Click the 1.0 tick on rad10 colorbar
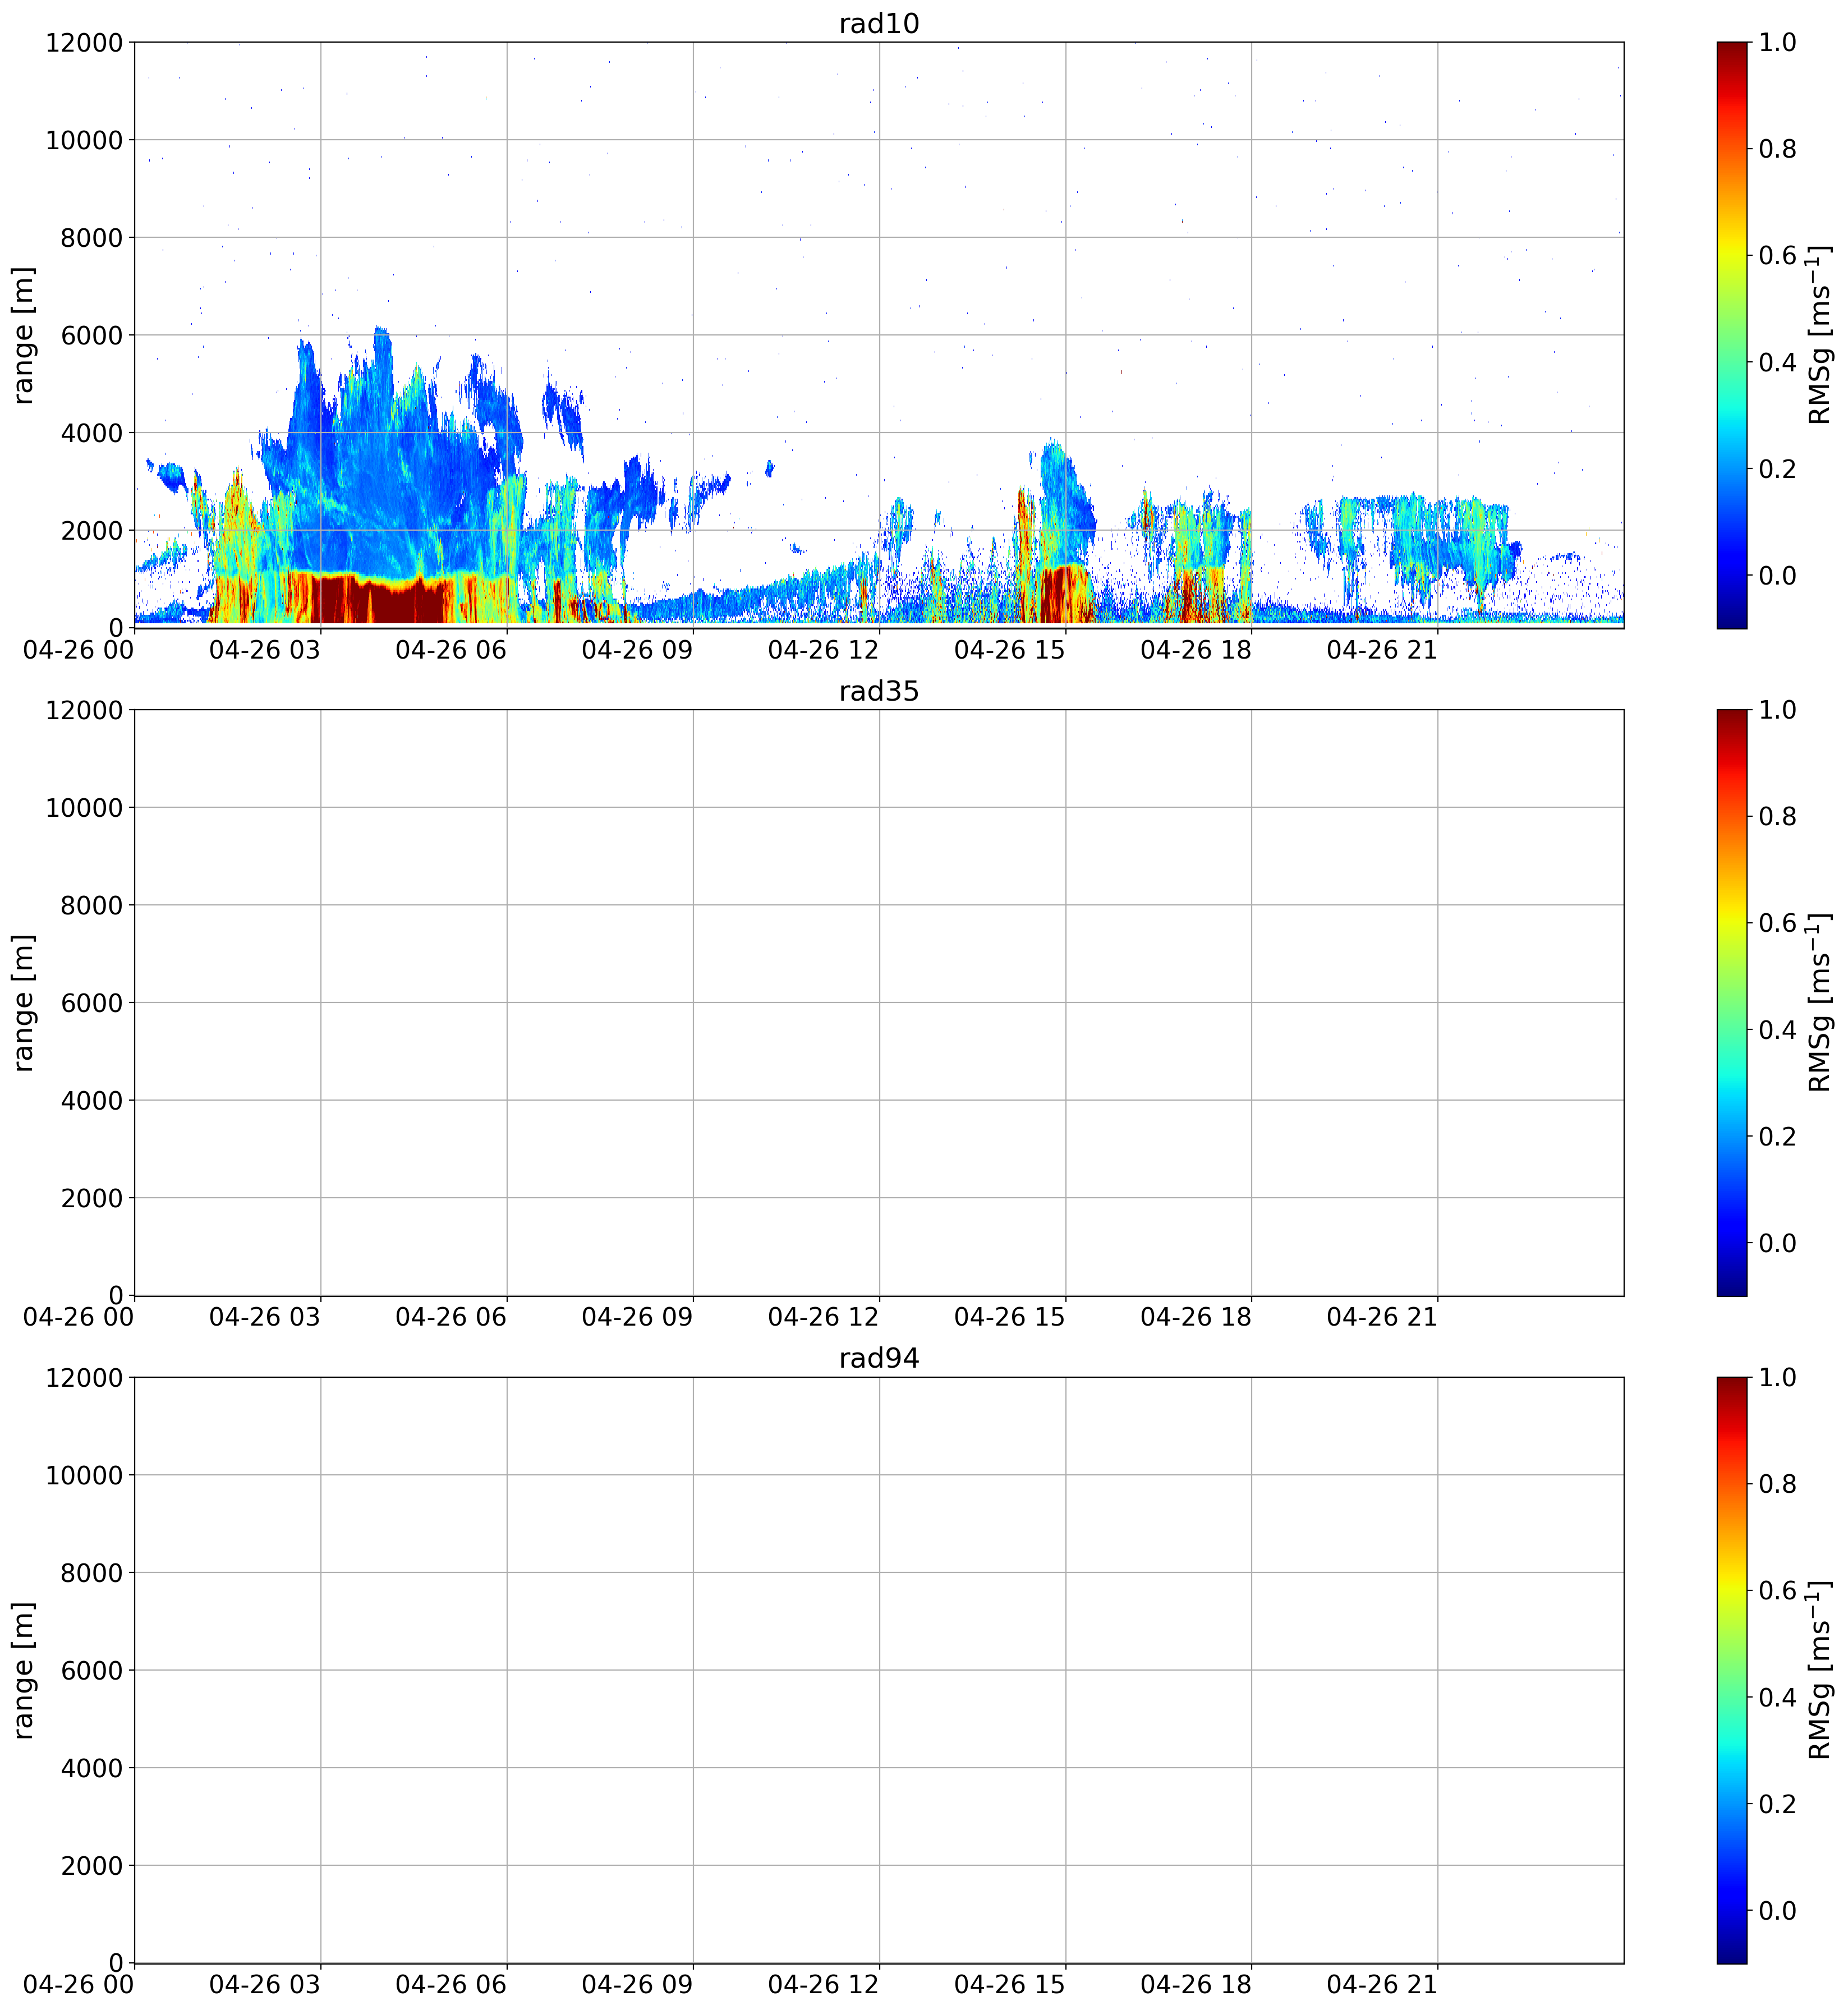The image size is (1848, 2010). (x=1777, y=42)
